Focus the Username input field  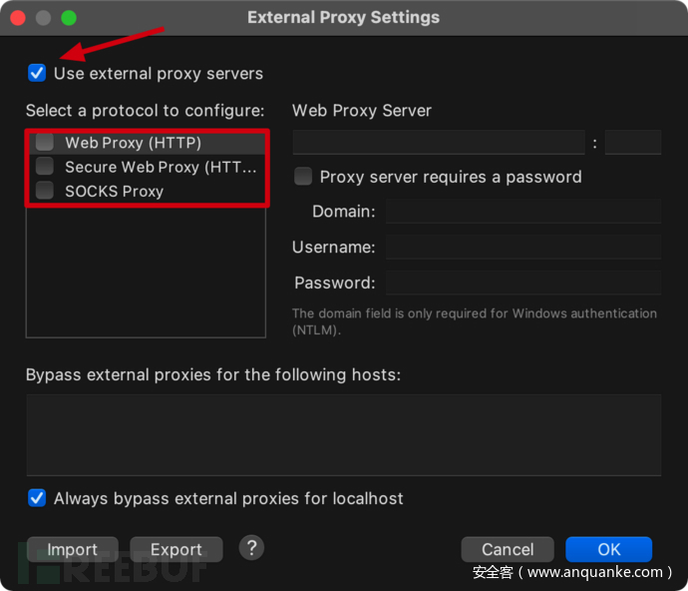pyautogui.click(x=522, y=247)
